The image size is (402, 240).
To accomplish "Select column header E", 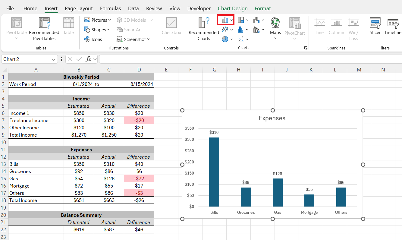I will point(166,70).
